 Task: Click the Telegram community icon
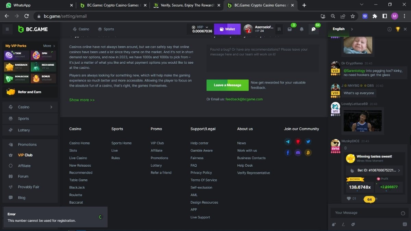(288, 141)
